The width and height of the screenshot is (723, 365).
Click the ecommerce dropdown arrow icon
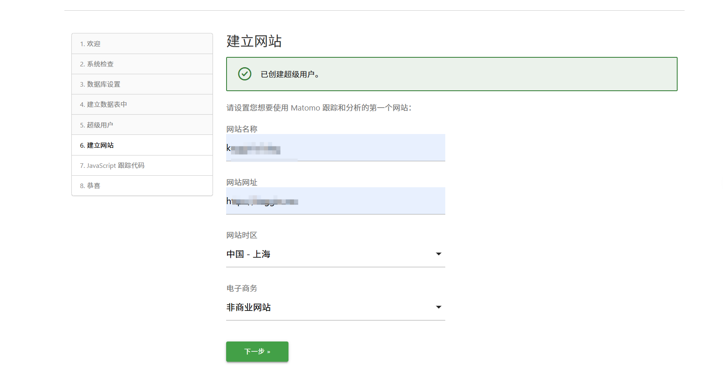point(439,307)
